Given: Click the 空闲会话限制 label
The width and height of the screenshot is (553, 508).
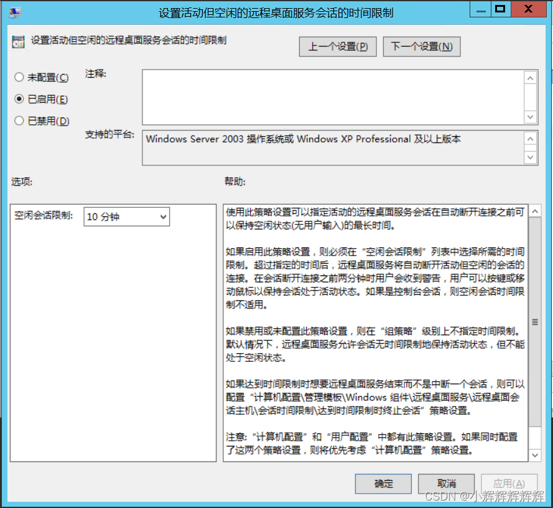Looking at the screenshot, I should point(44,215).
